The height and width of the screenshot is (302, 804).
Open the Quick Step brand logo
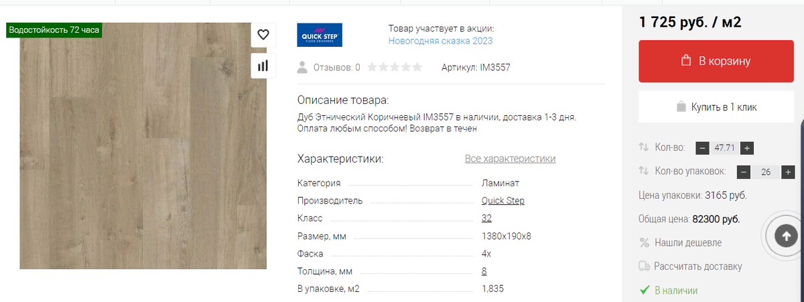pyautogui.click(x=320, y=35)
